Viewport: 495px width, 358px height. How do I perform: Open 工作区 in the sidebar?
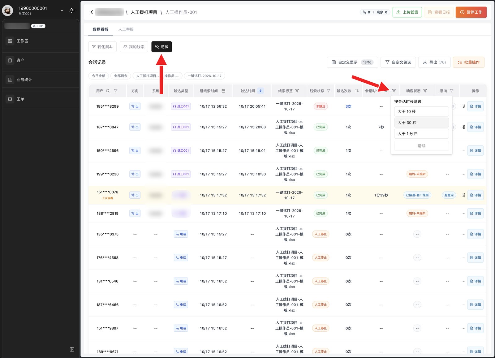(40, 41)
